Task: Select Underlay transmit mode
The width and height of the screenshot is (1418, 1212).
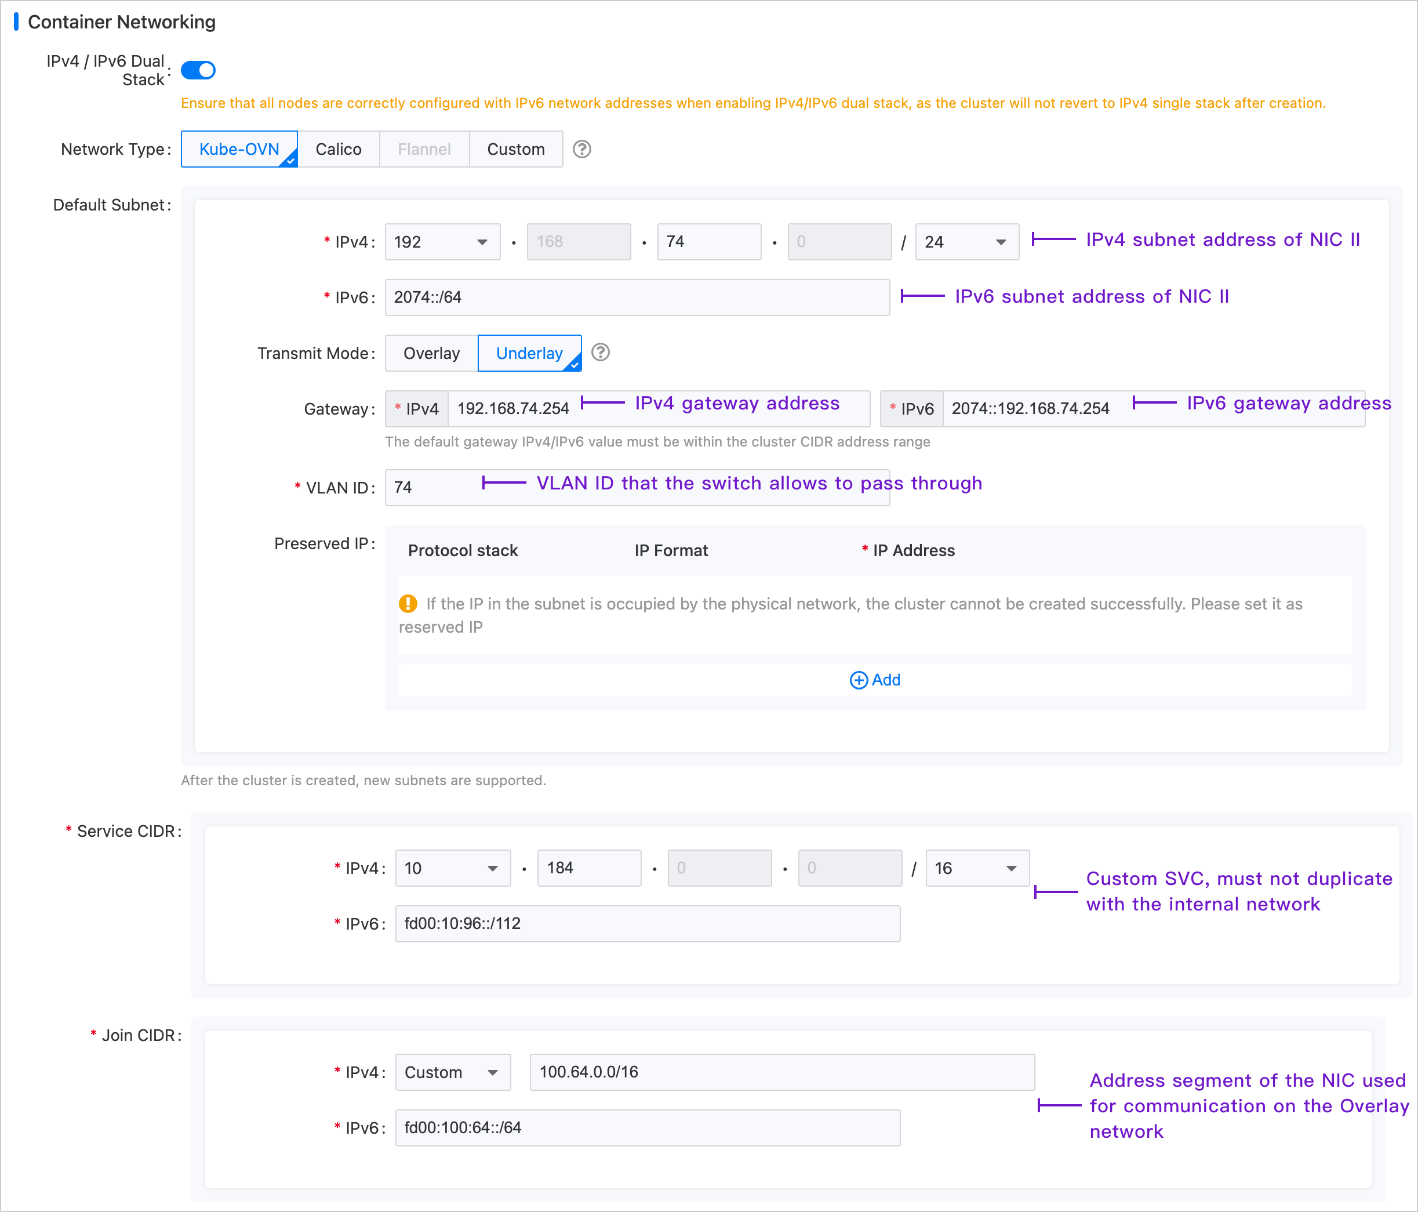Action: click(529, 353)
